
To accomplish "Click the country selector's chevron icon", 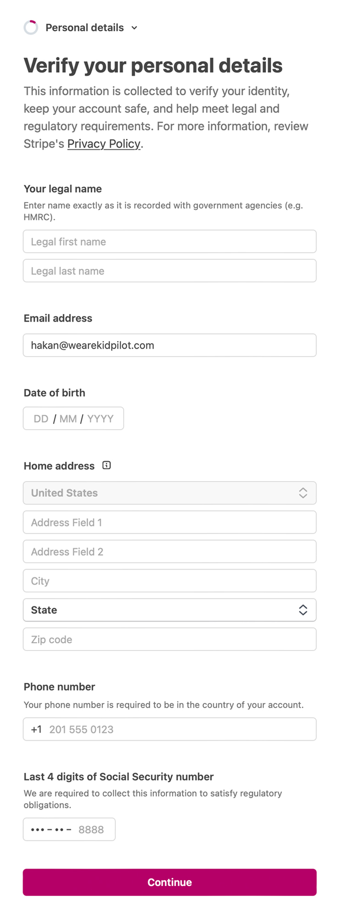I will 303,493.
